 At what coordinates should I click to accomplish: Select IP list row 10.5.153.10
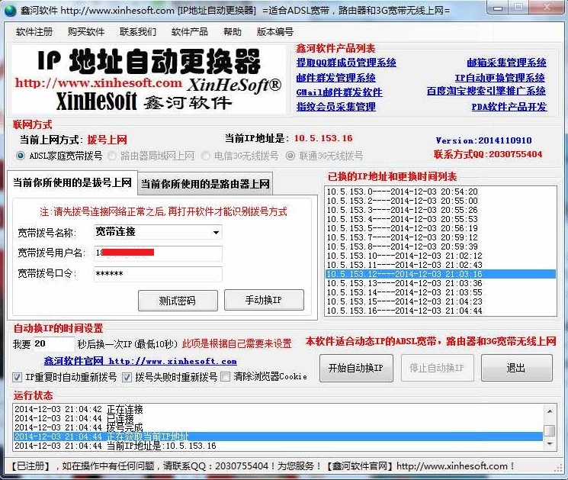[440, 256]
